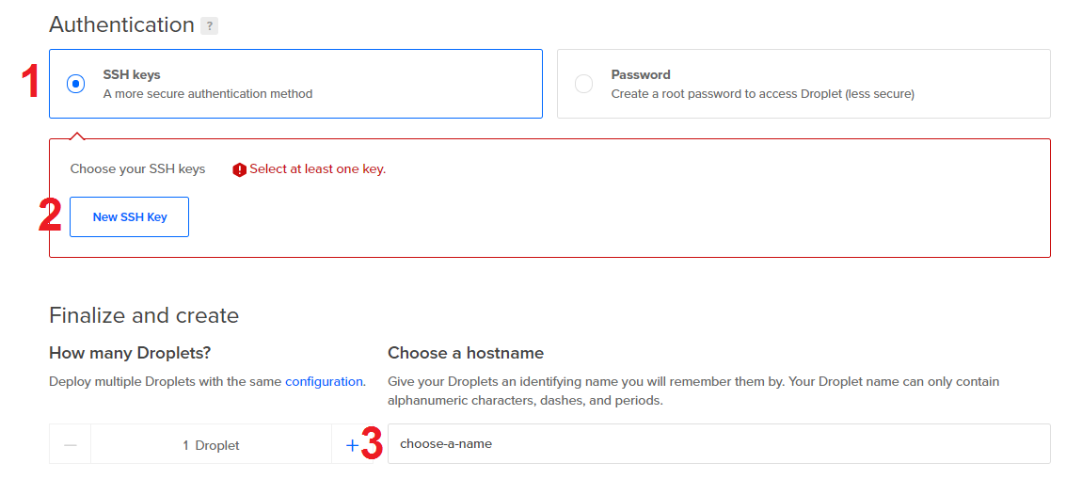Screen dimensions: 1066x479
Task: Click the 'How many Droplets?' heading
Action: click(x=130, y=353)
